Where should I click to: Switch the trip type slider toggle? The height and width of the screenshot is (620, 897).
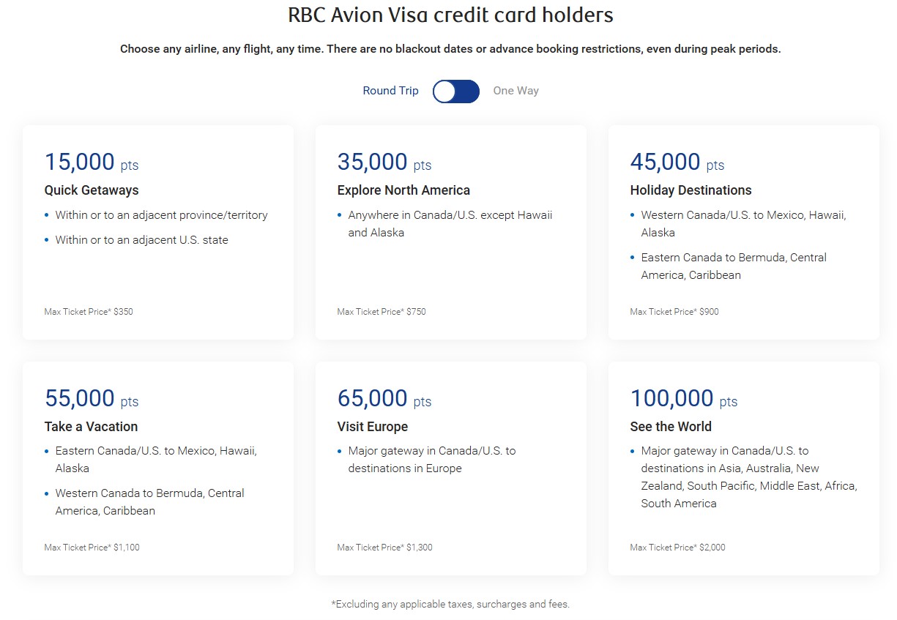[455, 91]
